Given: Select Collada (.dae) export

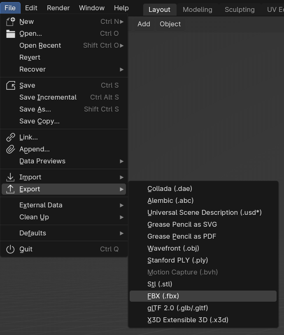Looking at the screenshot, I should pyautogui.click(x=203, y=188).
